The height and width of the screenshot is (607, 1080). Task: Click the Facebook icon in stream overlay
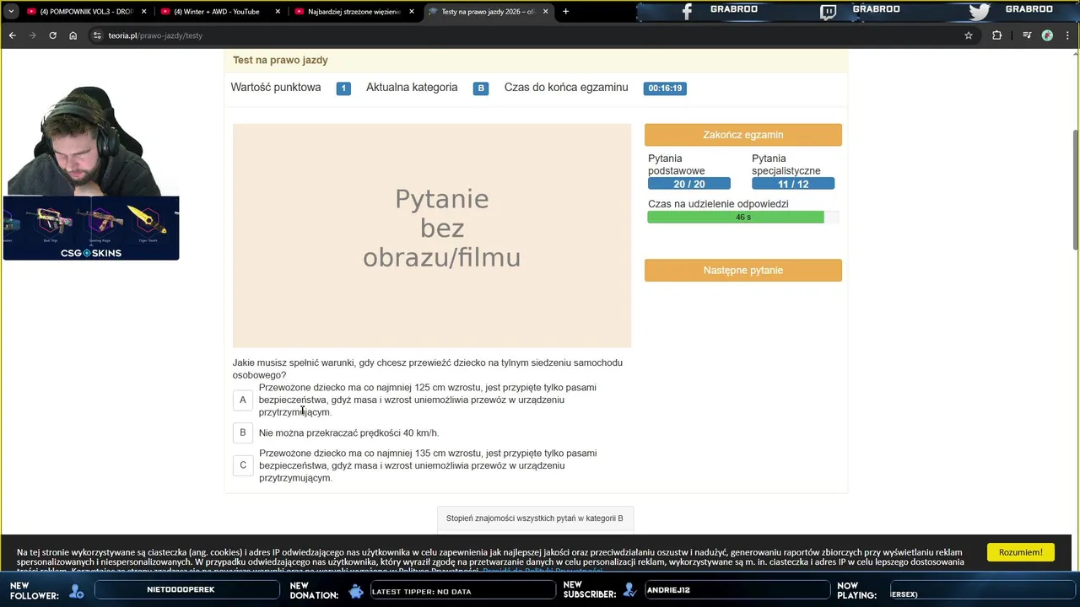tap(686, 11)
